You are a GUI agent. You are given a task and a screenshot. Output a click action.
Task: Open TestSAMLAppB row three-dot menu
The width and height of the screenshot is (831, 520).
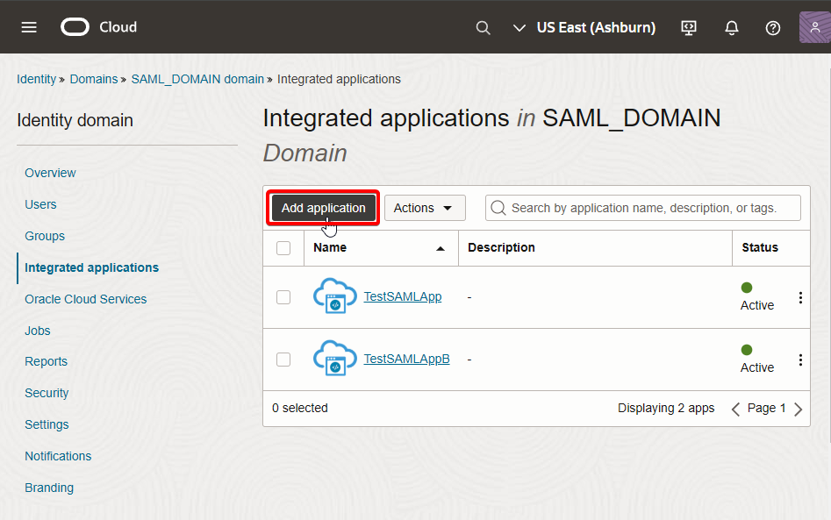800,360
